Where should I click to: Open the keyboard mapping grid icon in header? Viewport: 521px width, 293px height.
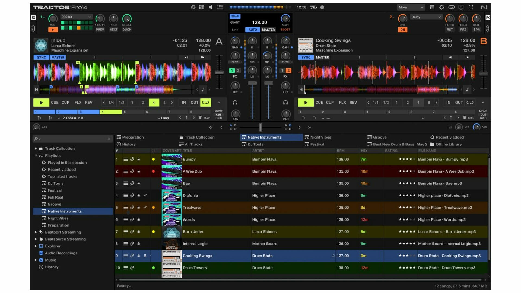click(201, 7)
